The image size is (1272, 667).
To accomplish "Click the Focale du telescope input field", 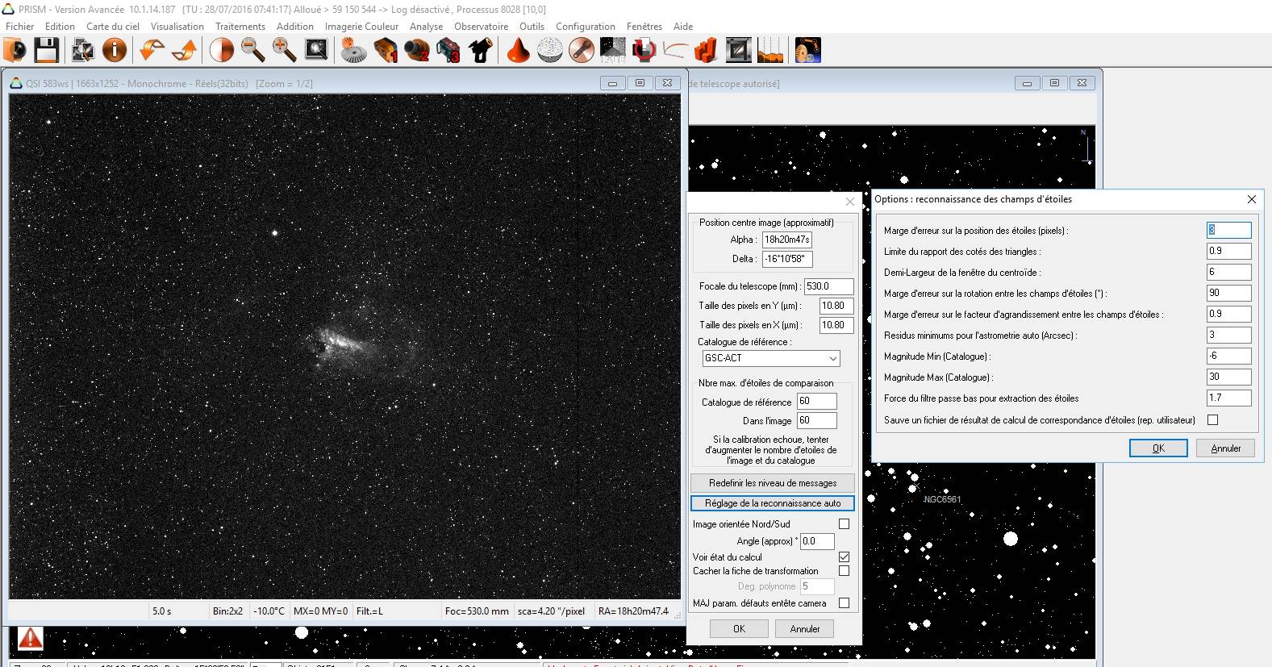I will click(828, 286).
